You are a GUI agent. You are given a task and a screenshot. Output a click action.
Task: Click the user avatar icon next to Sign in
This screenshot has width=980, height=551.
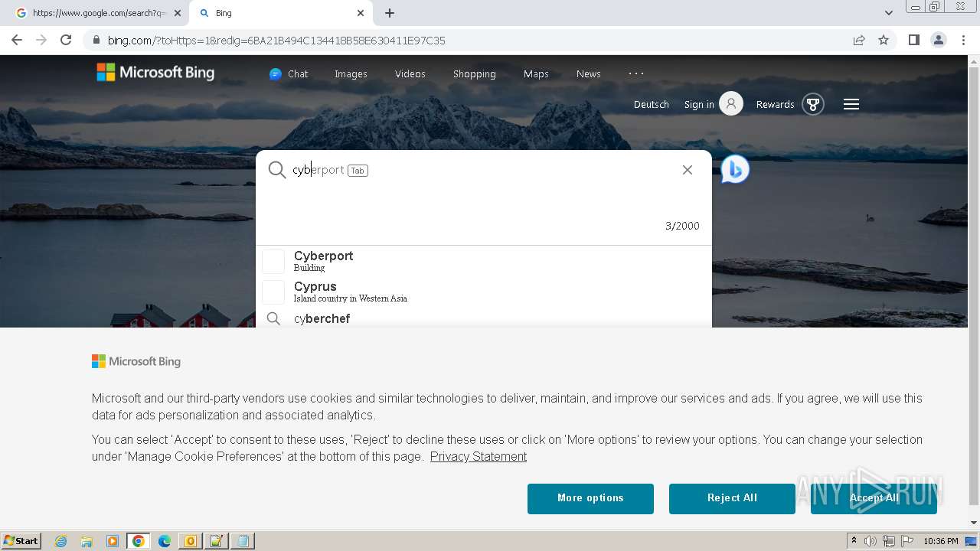[x=731, y=103]
